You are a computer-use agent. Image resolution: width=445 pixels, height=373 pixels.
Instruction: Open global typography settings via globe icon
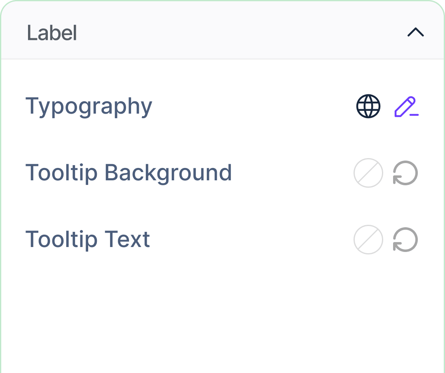pos(368,106)
